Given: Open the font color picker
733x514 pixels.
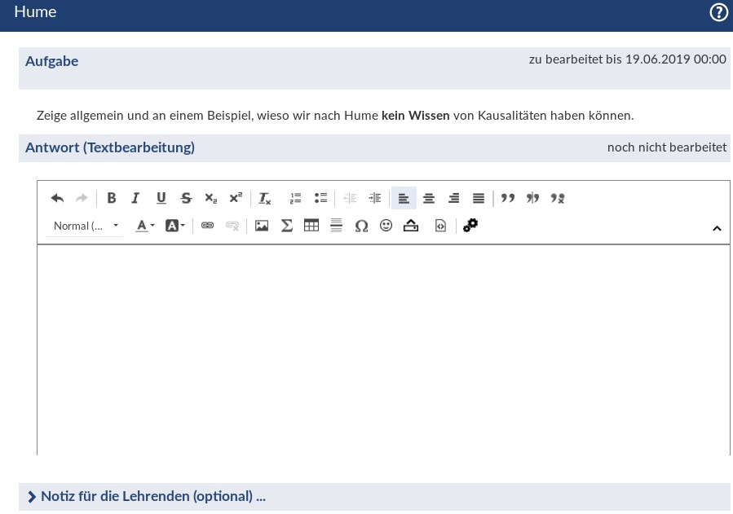Looking at the screenshot, I should pyautogui.click(x=144, y=226).
